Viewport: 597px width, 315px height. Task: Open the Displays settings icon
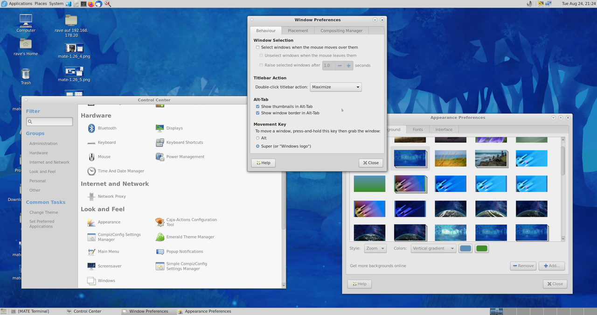click(x=160, y=128)
